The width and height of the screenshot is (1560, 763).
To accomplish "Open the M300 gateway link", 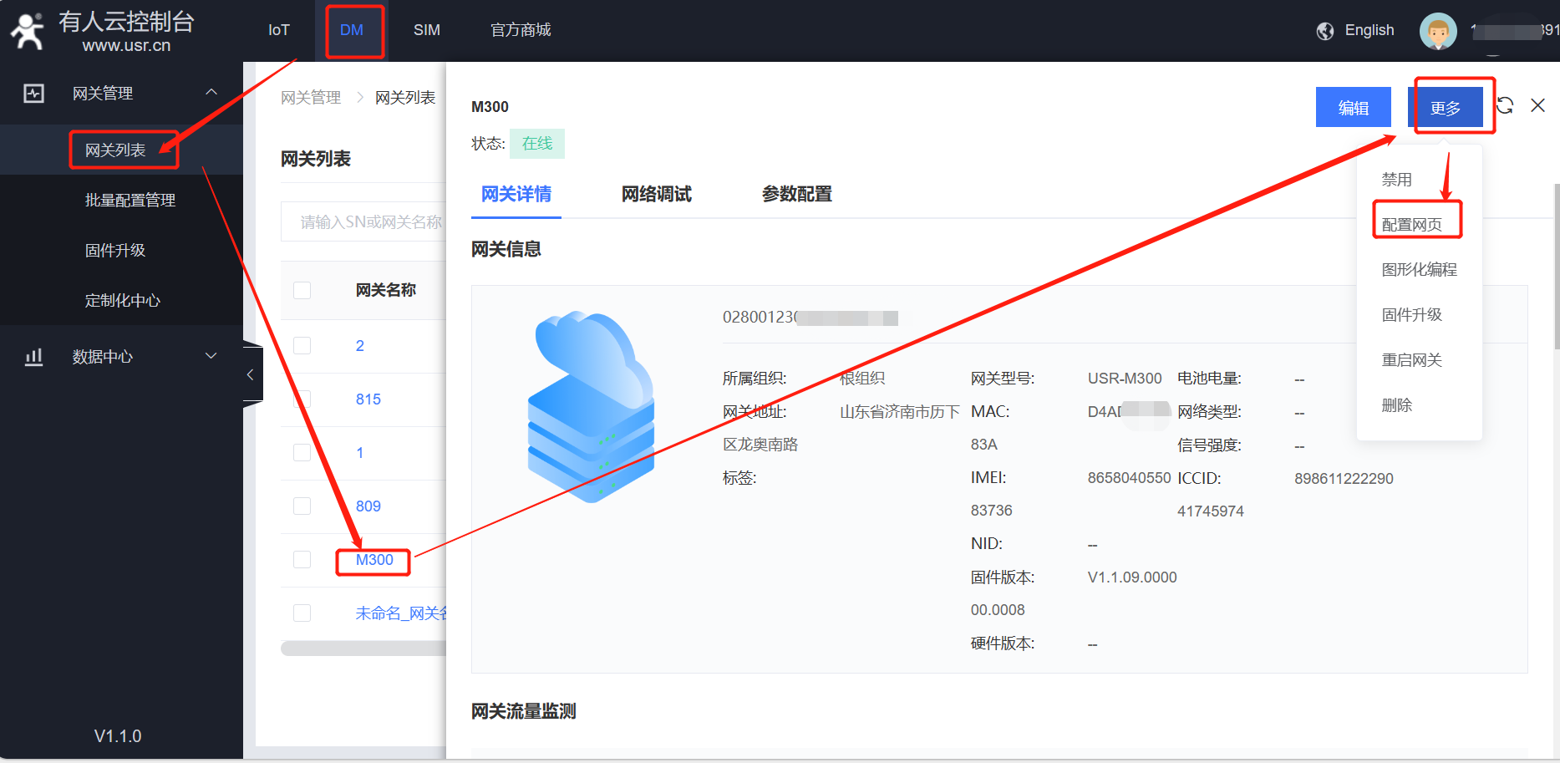I will [x=374, y=560].
